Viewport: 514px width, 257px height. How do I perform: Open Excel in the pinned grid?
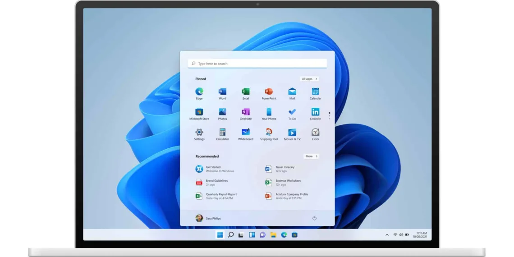click(245, 92)
